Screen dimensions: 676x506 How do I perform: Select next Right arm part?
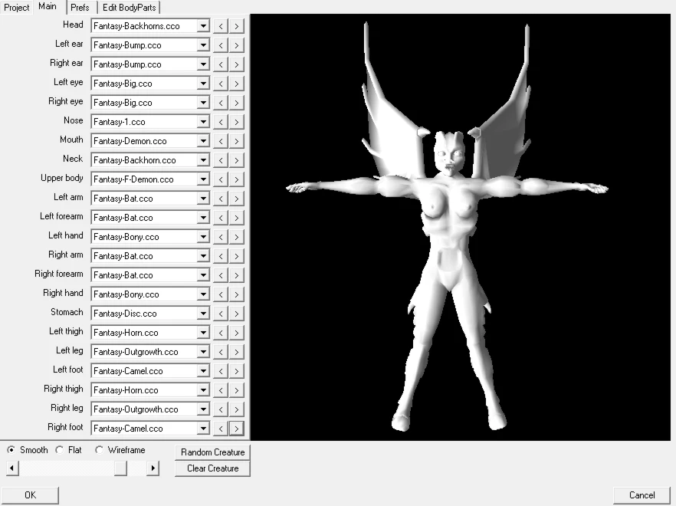coord(237,256)
